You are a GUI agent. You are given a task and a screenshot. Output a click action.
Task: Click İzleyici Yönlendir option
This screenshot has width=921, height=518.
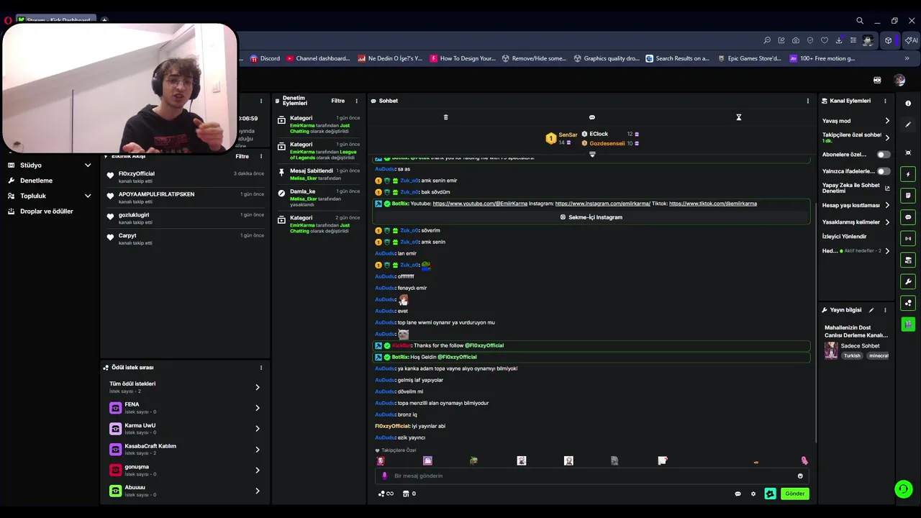tap(845, 236)
